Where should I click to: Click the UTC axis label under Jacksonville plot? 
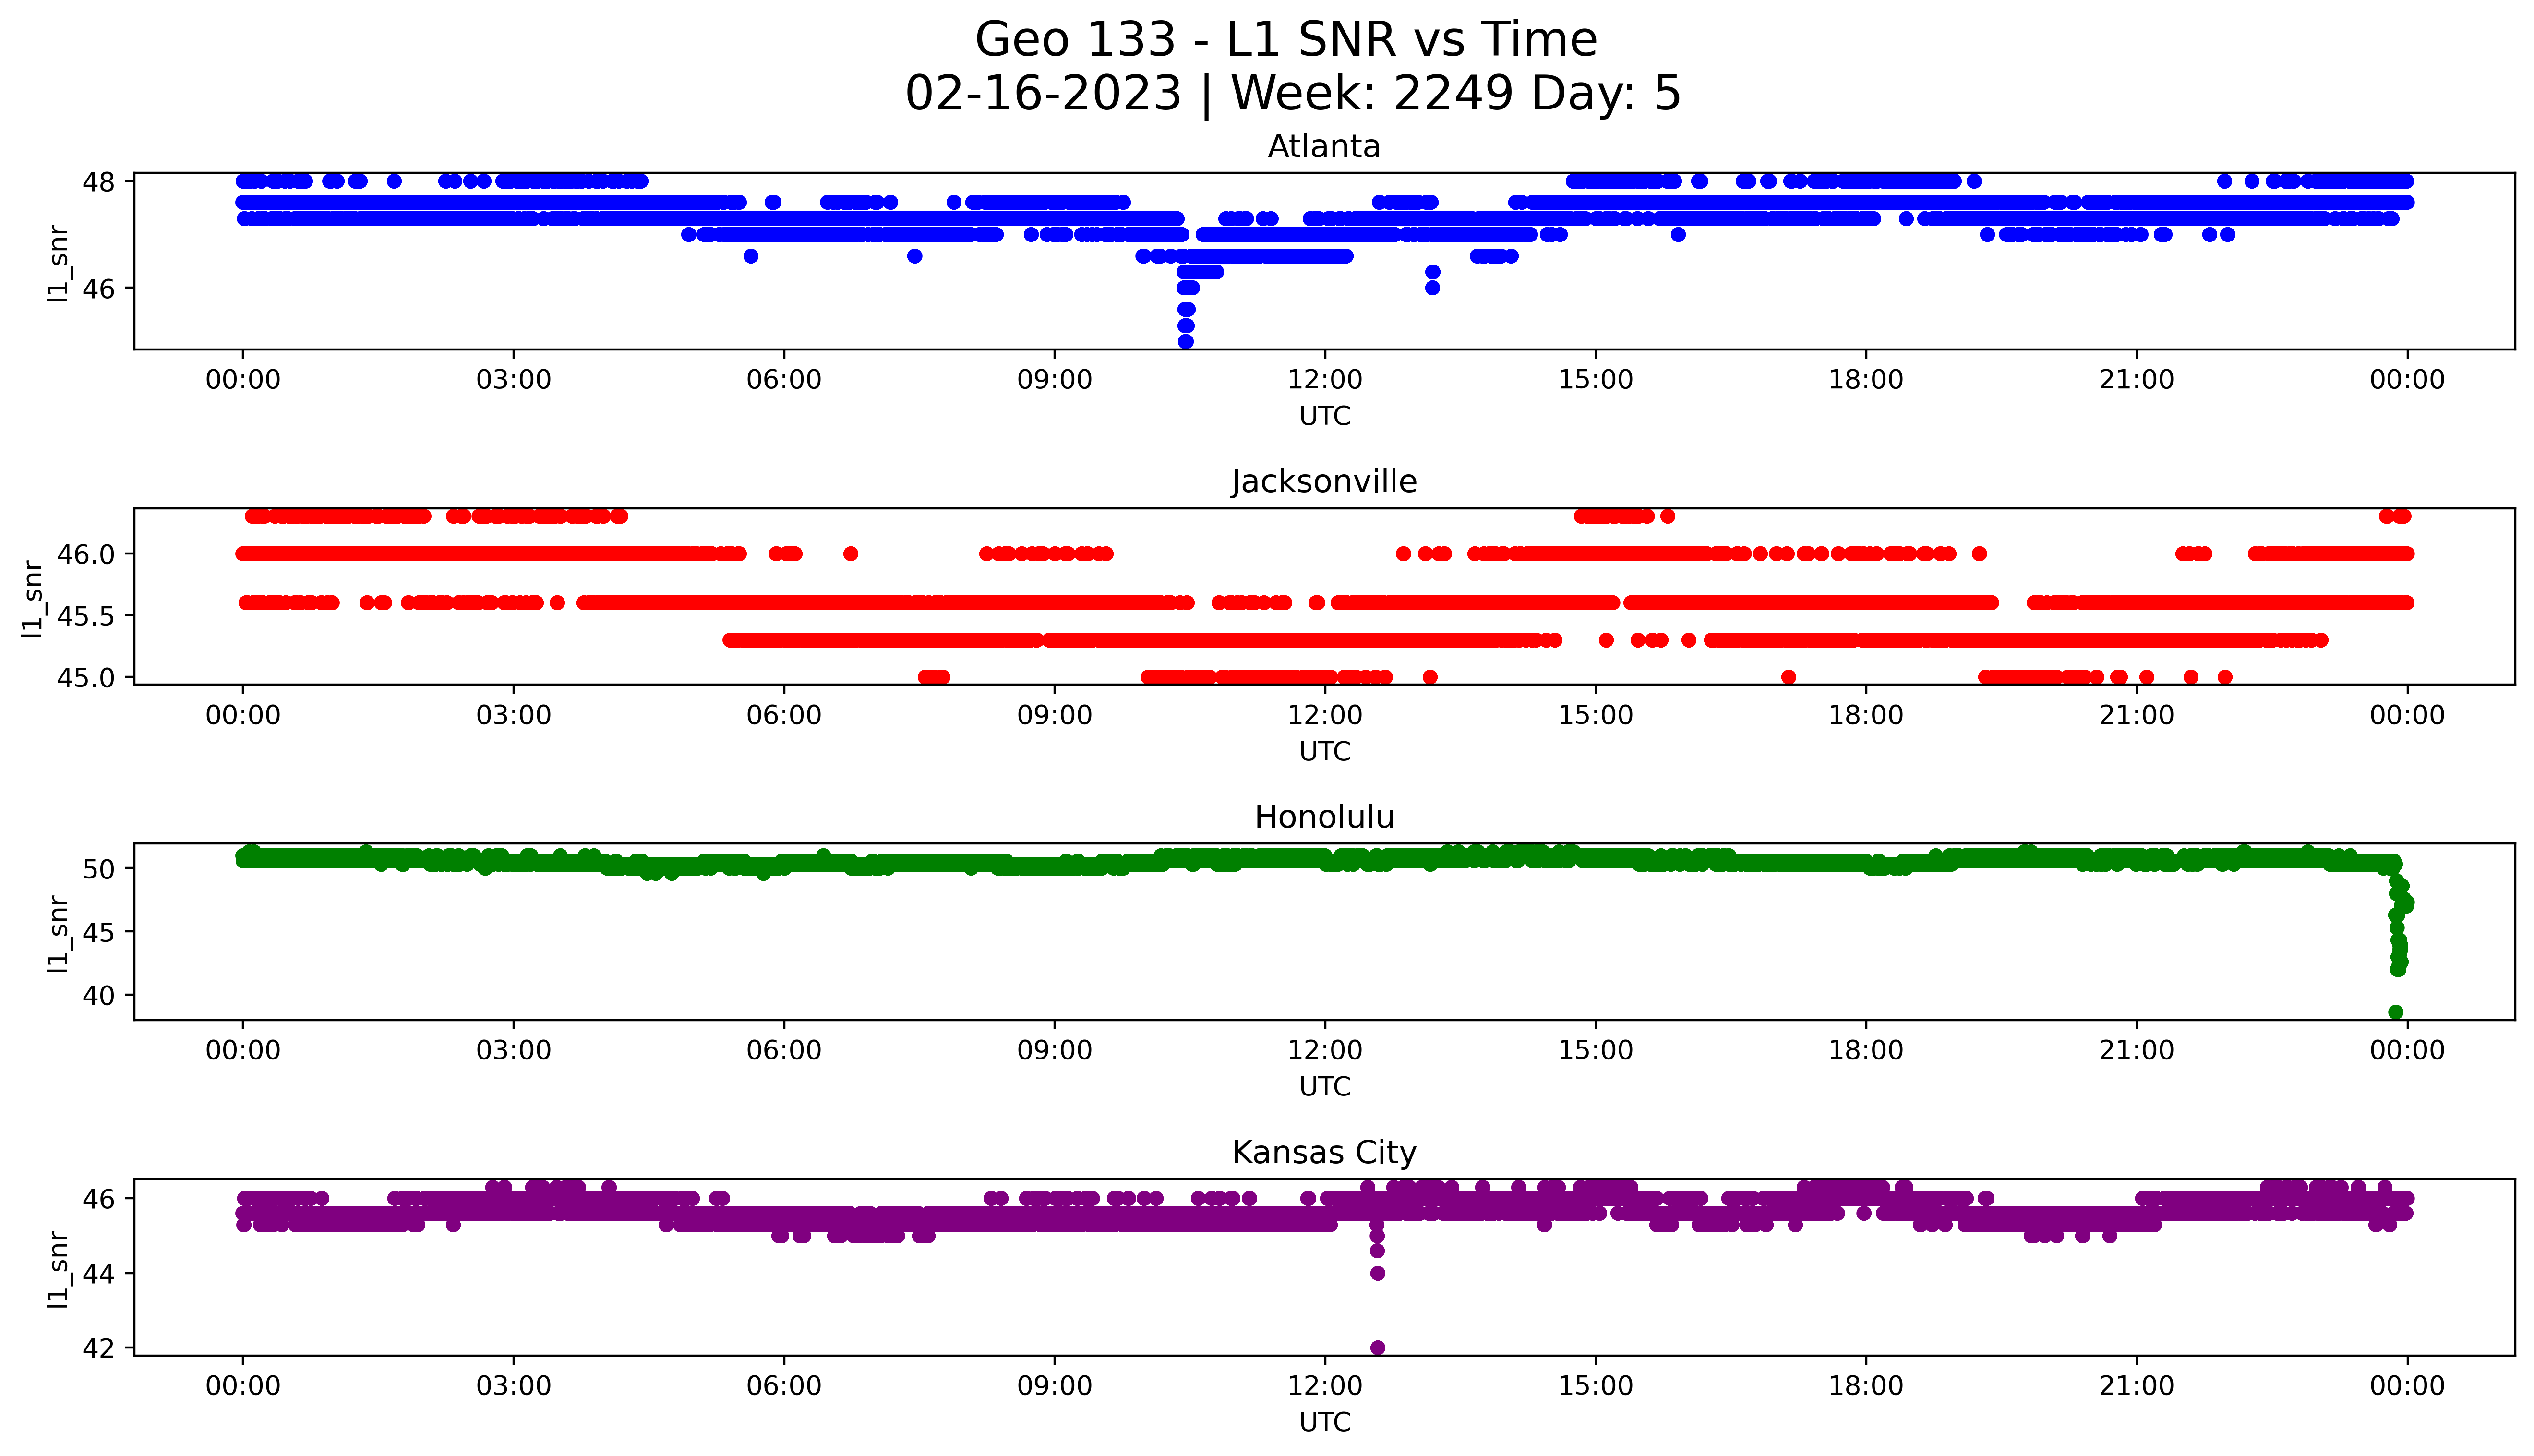1324,751
